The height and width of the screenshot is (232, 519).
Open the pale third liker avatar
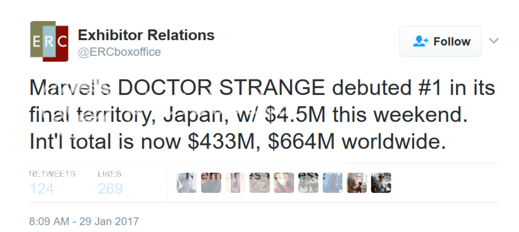coord(235,183)
